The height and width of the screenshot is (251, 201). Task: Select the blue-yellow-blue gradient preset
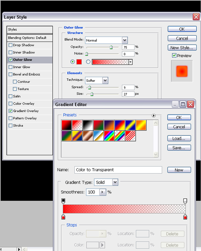[130, 125]
